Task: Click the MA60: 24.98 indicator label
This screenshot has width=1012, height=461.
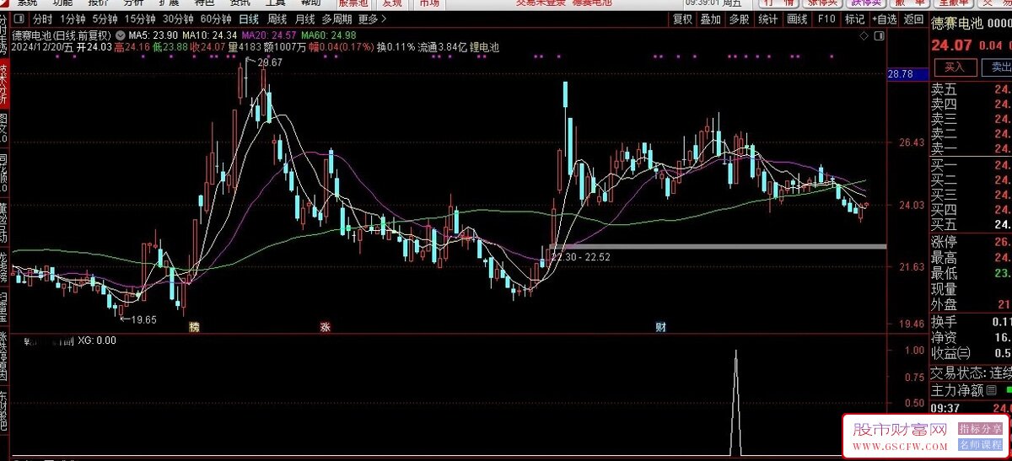Action: coord(328,35)
